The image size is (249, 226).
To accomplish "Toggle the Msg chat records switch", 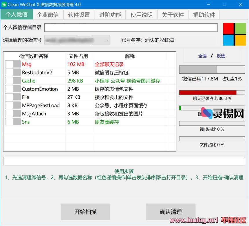I will tap(13, 64).
